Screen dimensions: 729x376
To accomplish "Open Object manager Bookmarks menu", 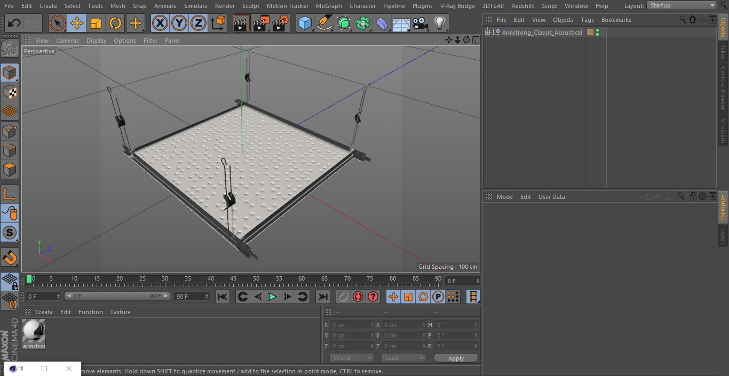I will tap(616, 20).
